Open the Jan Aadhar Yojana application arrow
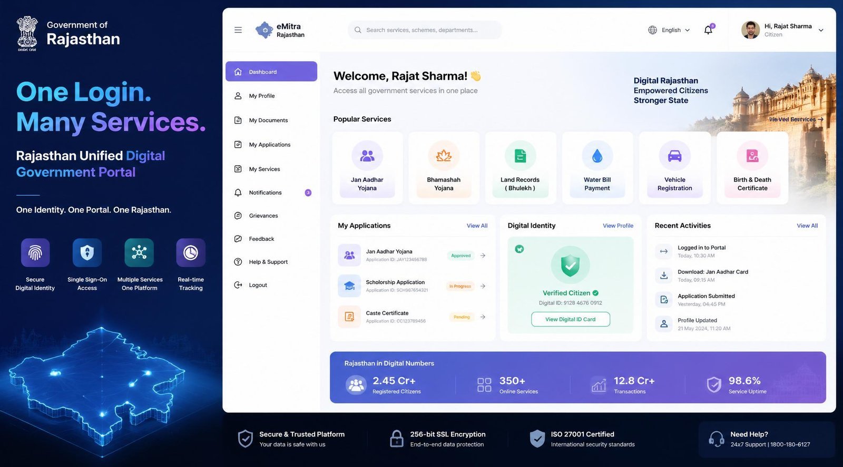843x467 pixels. click(x=483, y=256)
